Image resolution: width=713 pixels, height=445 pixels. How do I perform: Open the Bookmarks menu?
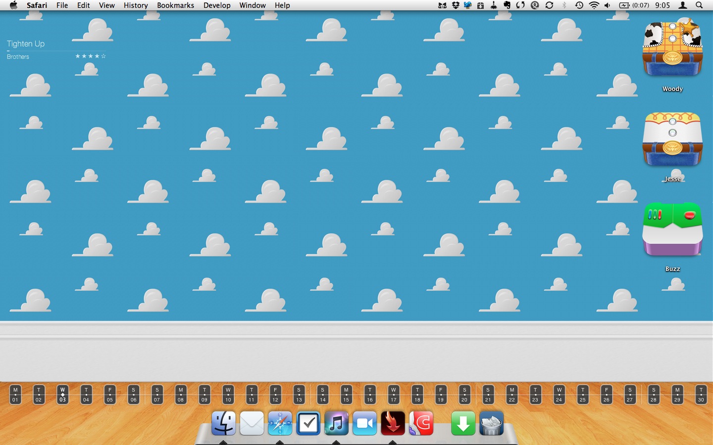176,5
